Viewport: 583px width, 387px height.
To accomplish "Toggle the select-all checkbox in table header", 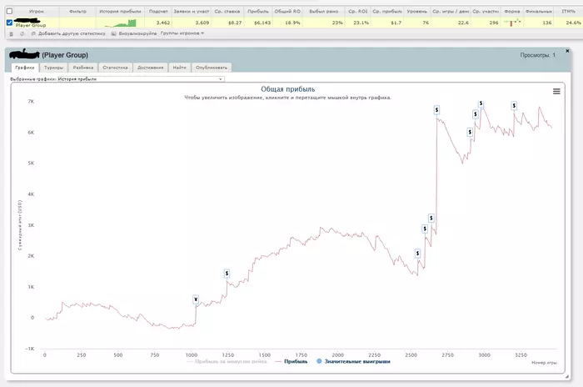I will [x=10, y=11].
